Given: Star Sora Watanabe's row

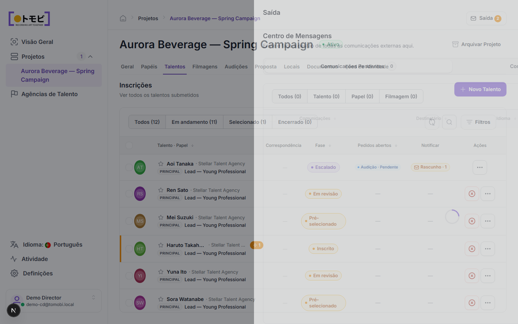Looking at the screenshot, I should pyautogui.click(x=161, y=299).
